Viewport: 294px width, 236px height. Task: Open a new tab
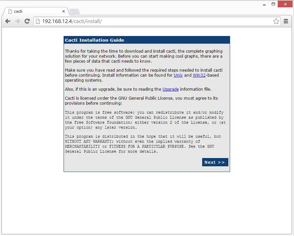coord(75,11)
